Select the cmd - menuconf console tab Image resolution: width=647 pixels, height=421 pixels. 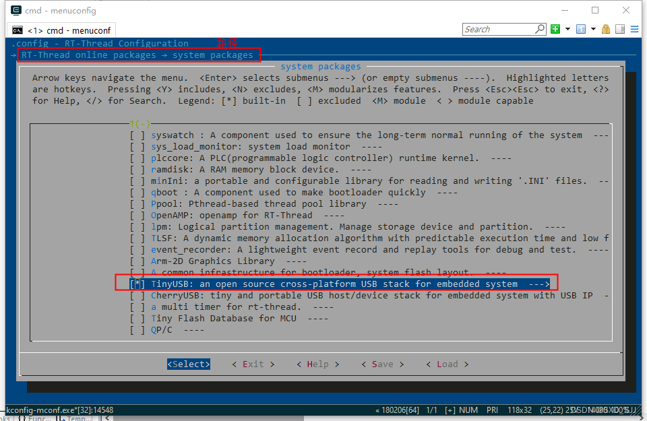(x=62, y=30)
